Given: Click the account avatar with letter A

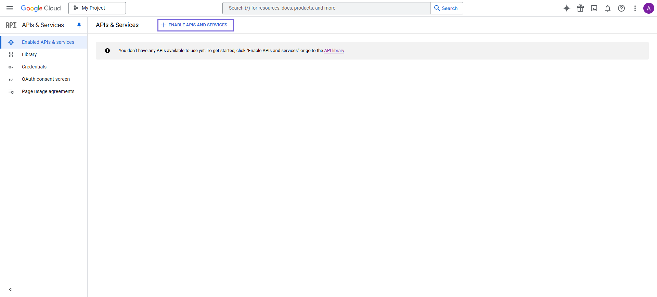Looking at the screenshot, I should (648, 8).
